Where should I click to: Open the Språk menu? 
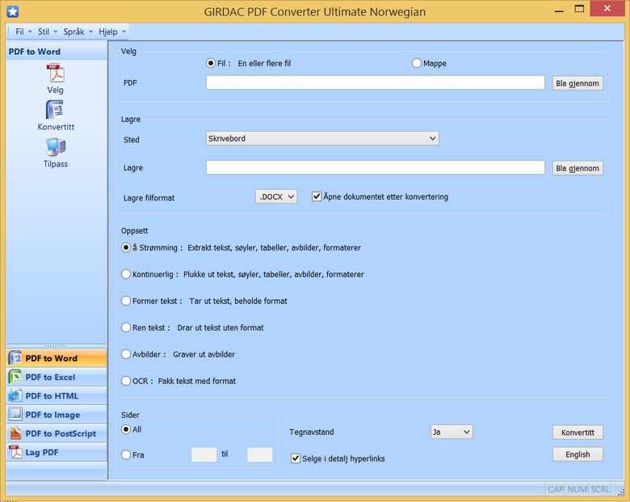(x=78, y=32)
